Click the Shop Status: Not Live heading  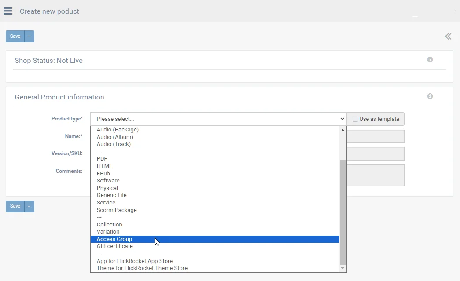(x=49, y=61)
